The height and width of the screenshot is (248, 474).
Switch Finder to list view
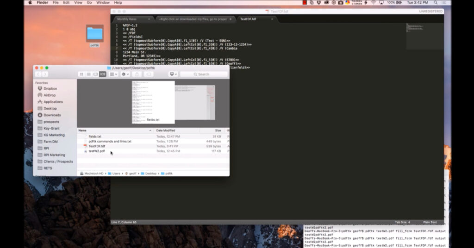pos(88,74)
